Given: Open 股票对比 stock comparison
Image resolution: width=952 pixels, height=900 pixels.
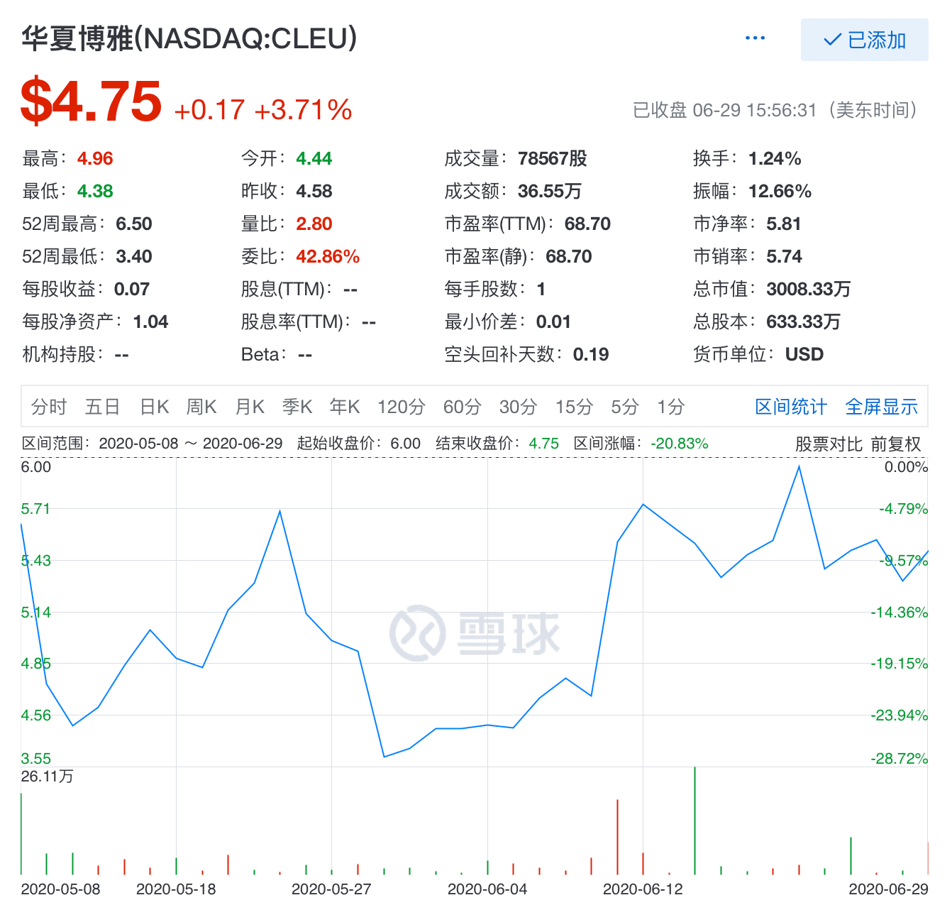Looking at the screenshot, I should coord(829,444).
